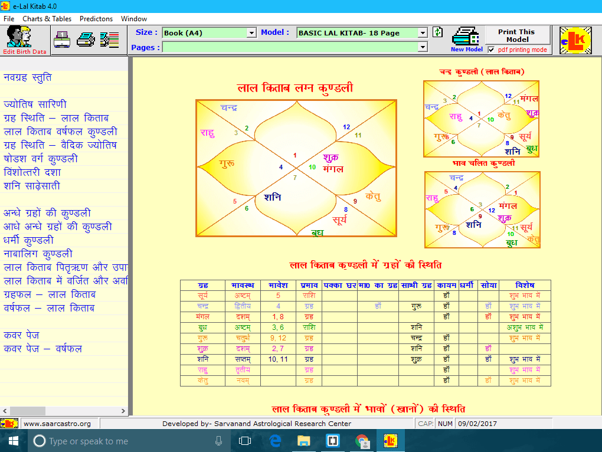Click the Pages input field
The image size is (602, 452).
[x=290, y=47]
